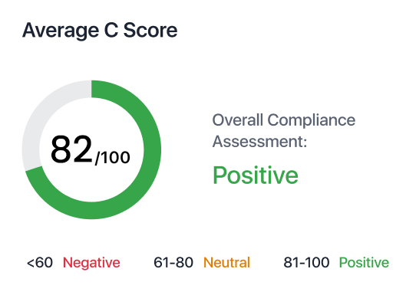
Task: Click the bottom of the green donut ring
Action: (91, 211)
